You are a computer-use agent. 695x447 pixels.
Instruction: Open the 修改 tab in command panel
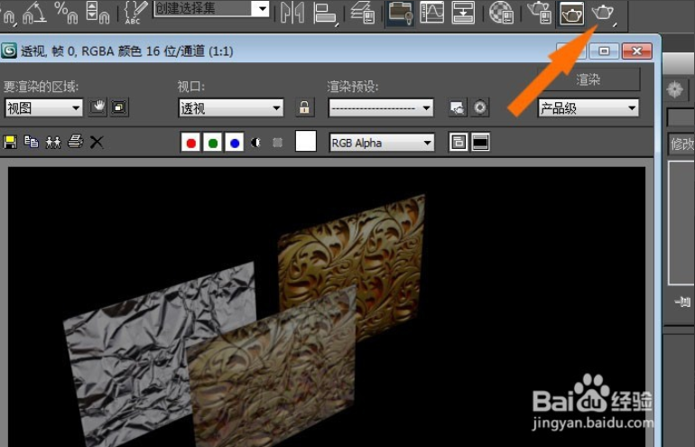[x=681, y=144]
